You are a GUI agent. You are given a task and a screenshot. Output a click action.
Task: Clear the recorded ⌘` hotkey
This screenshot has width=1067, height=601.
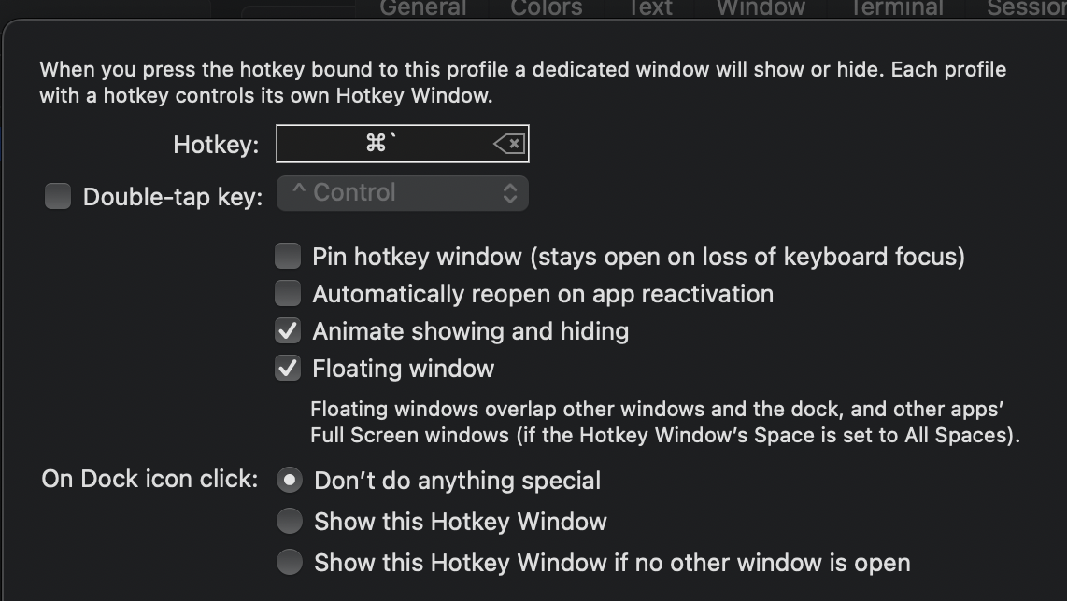click(511, 143)
